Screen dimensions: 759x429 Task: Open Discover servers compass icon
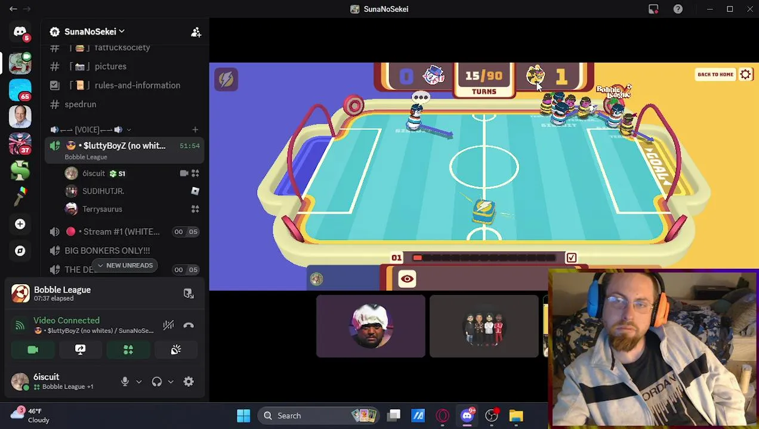(x=20, y=251)
